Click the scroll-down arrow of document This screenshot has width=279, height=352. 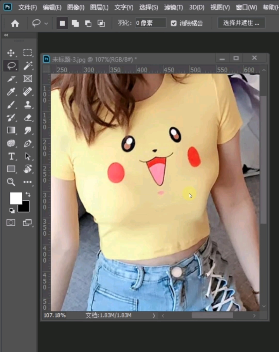tap(264, 306)
